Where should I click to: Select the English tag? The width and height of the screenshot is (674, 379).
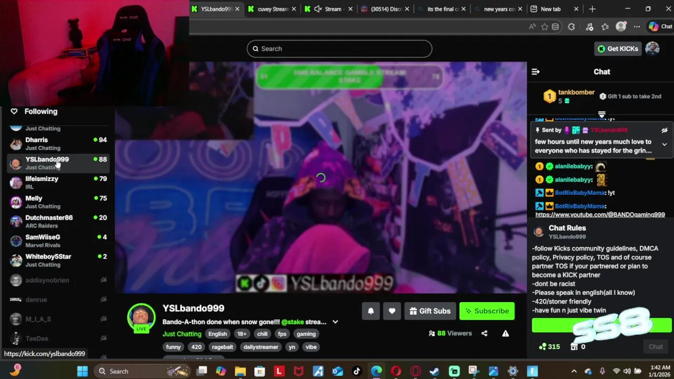[x=217, y=334]
